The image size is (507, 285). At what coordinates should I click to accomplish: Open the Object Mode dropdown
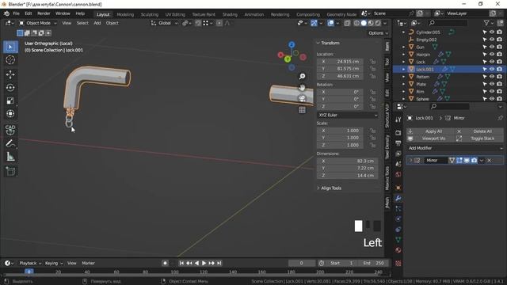[x=37, y=23]
